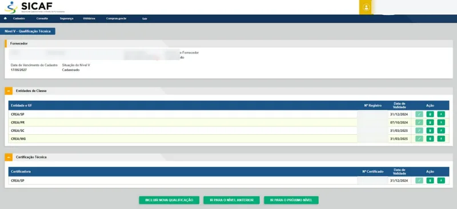Click the edit pencil icon for CREA/SP entity row
457x209 pixels.
click(419, 114)
